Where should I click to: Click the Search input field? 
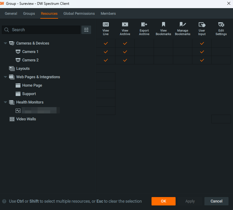pos(41,30)
